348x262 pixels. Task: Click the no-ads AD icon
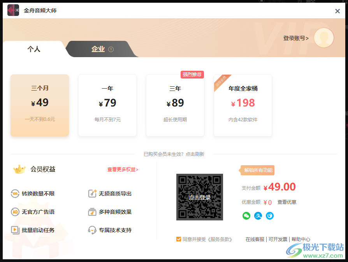[15, 212]
